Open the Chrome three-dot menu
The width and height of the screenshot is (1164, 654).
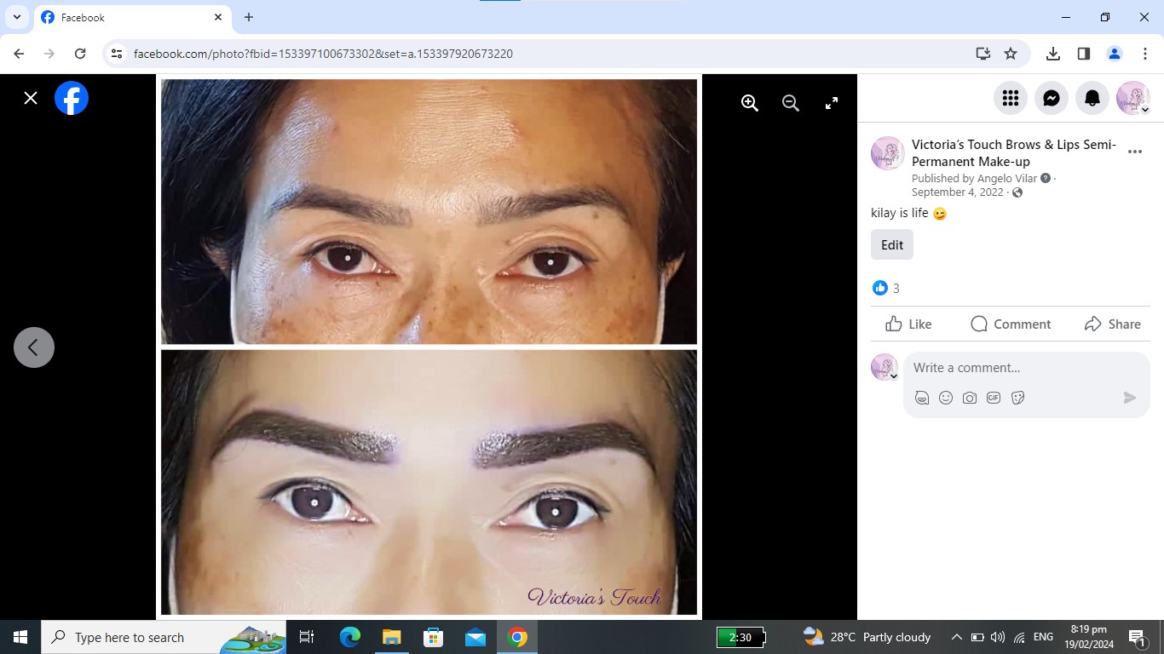pyautogui.click(x=1145, y=54)
